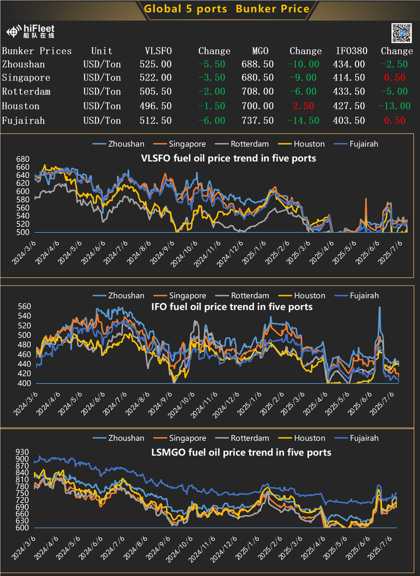This screenshot has height=576, width=420.
Task: Select the MGO column header
Action: (x=260, y=51)
